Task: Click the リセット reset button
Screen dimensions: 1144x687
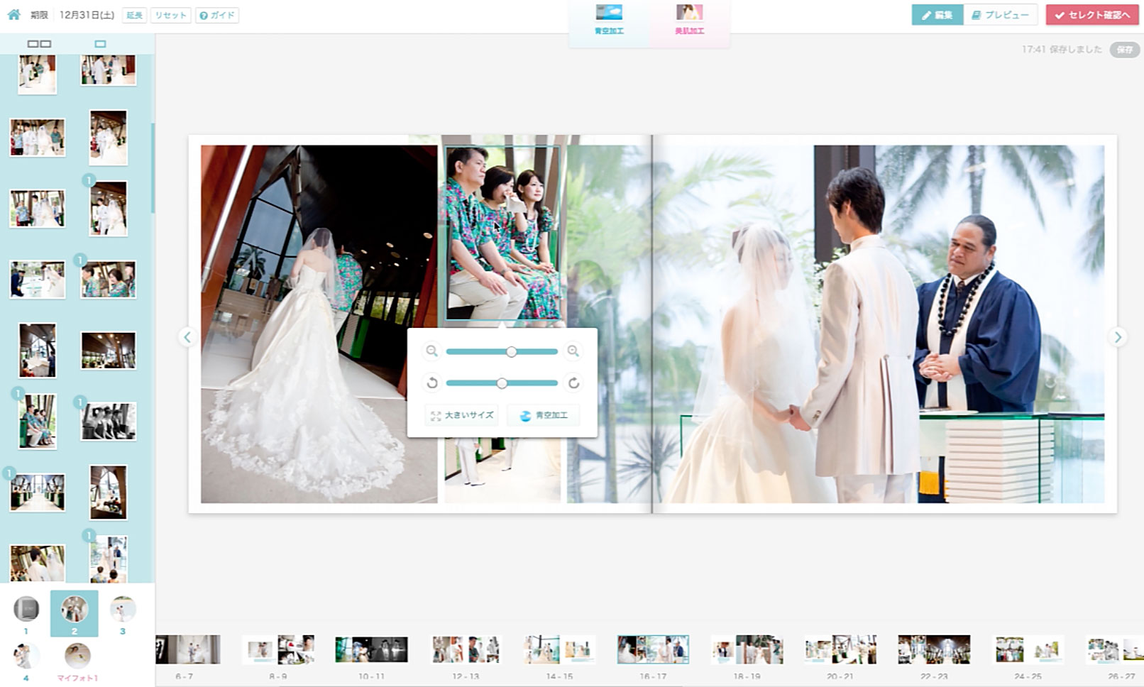Action: (x=170, y=15)
